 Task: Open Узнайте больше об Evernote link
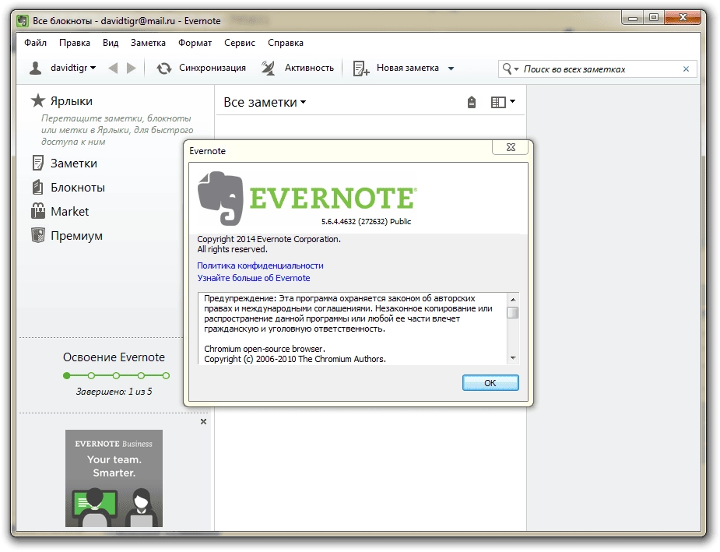(254, 278)
